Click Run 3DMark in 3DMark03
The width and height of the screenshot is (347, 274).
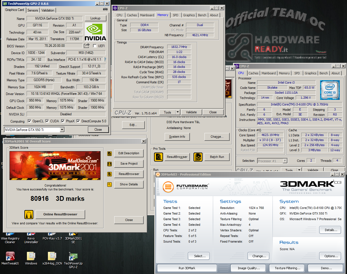pos(187,268)
